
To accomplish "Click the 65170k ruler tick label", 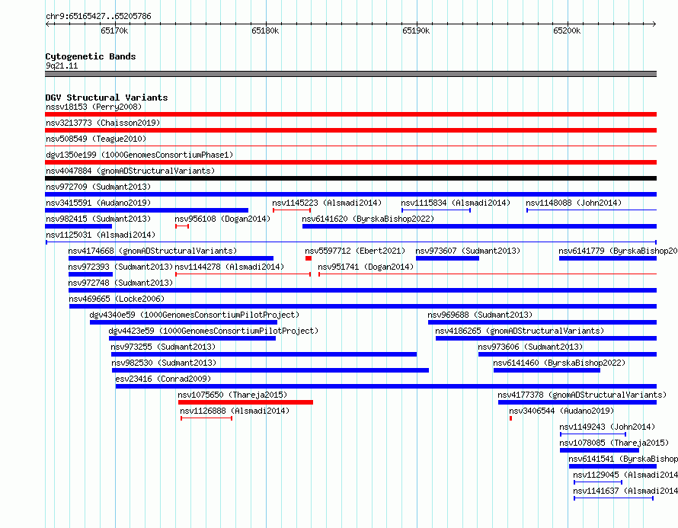I will point(114,30).
